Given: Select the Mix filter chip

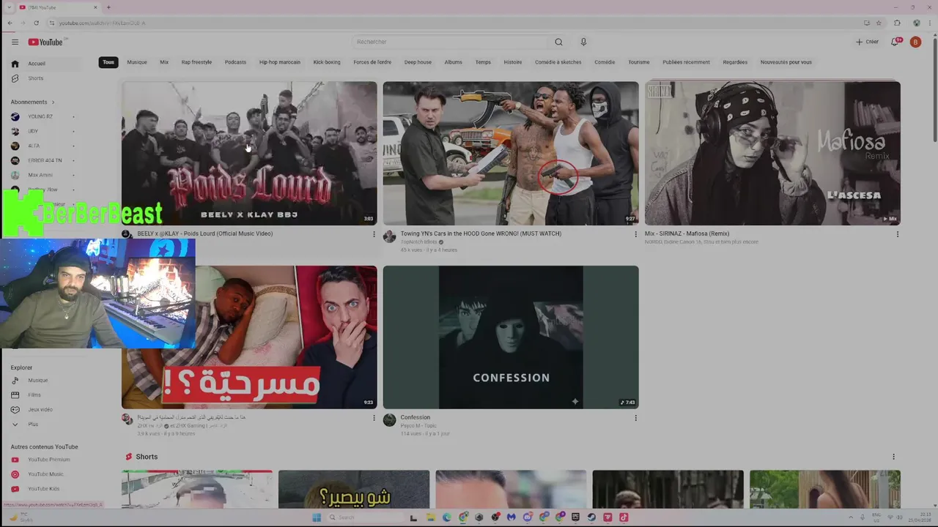Looking at the screenshot, I should click(x=164, y=62).
